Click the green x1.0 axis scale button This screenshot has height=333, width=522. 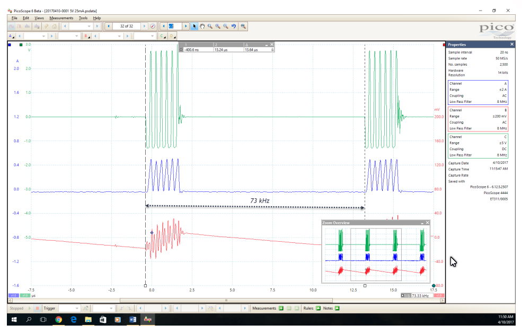click(x=25, y=296)
